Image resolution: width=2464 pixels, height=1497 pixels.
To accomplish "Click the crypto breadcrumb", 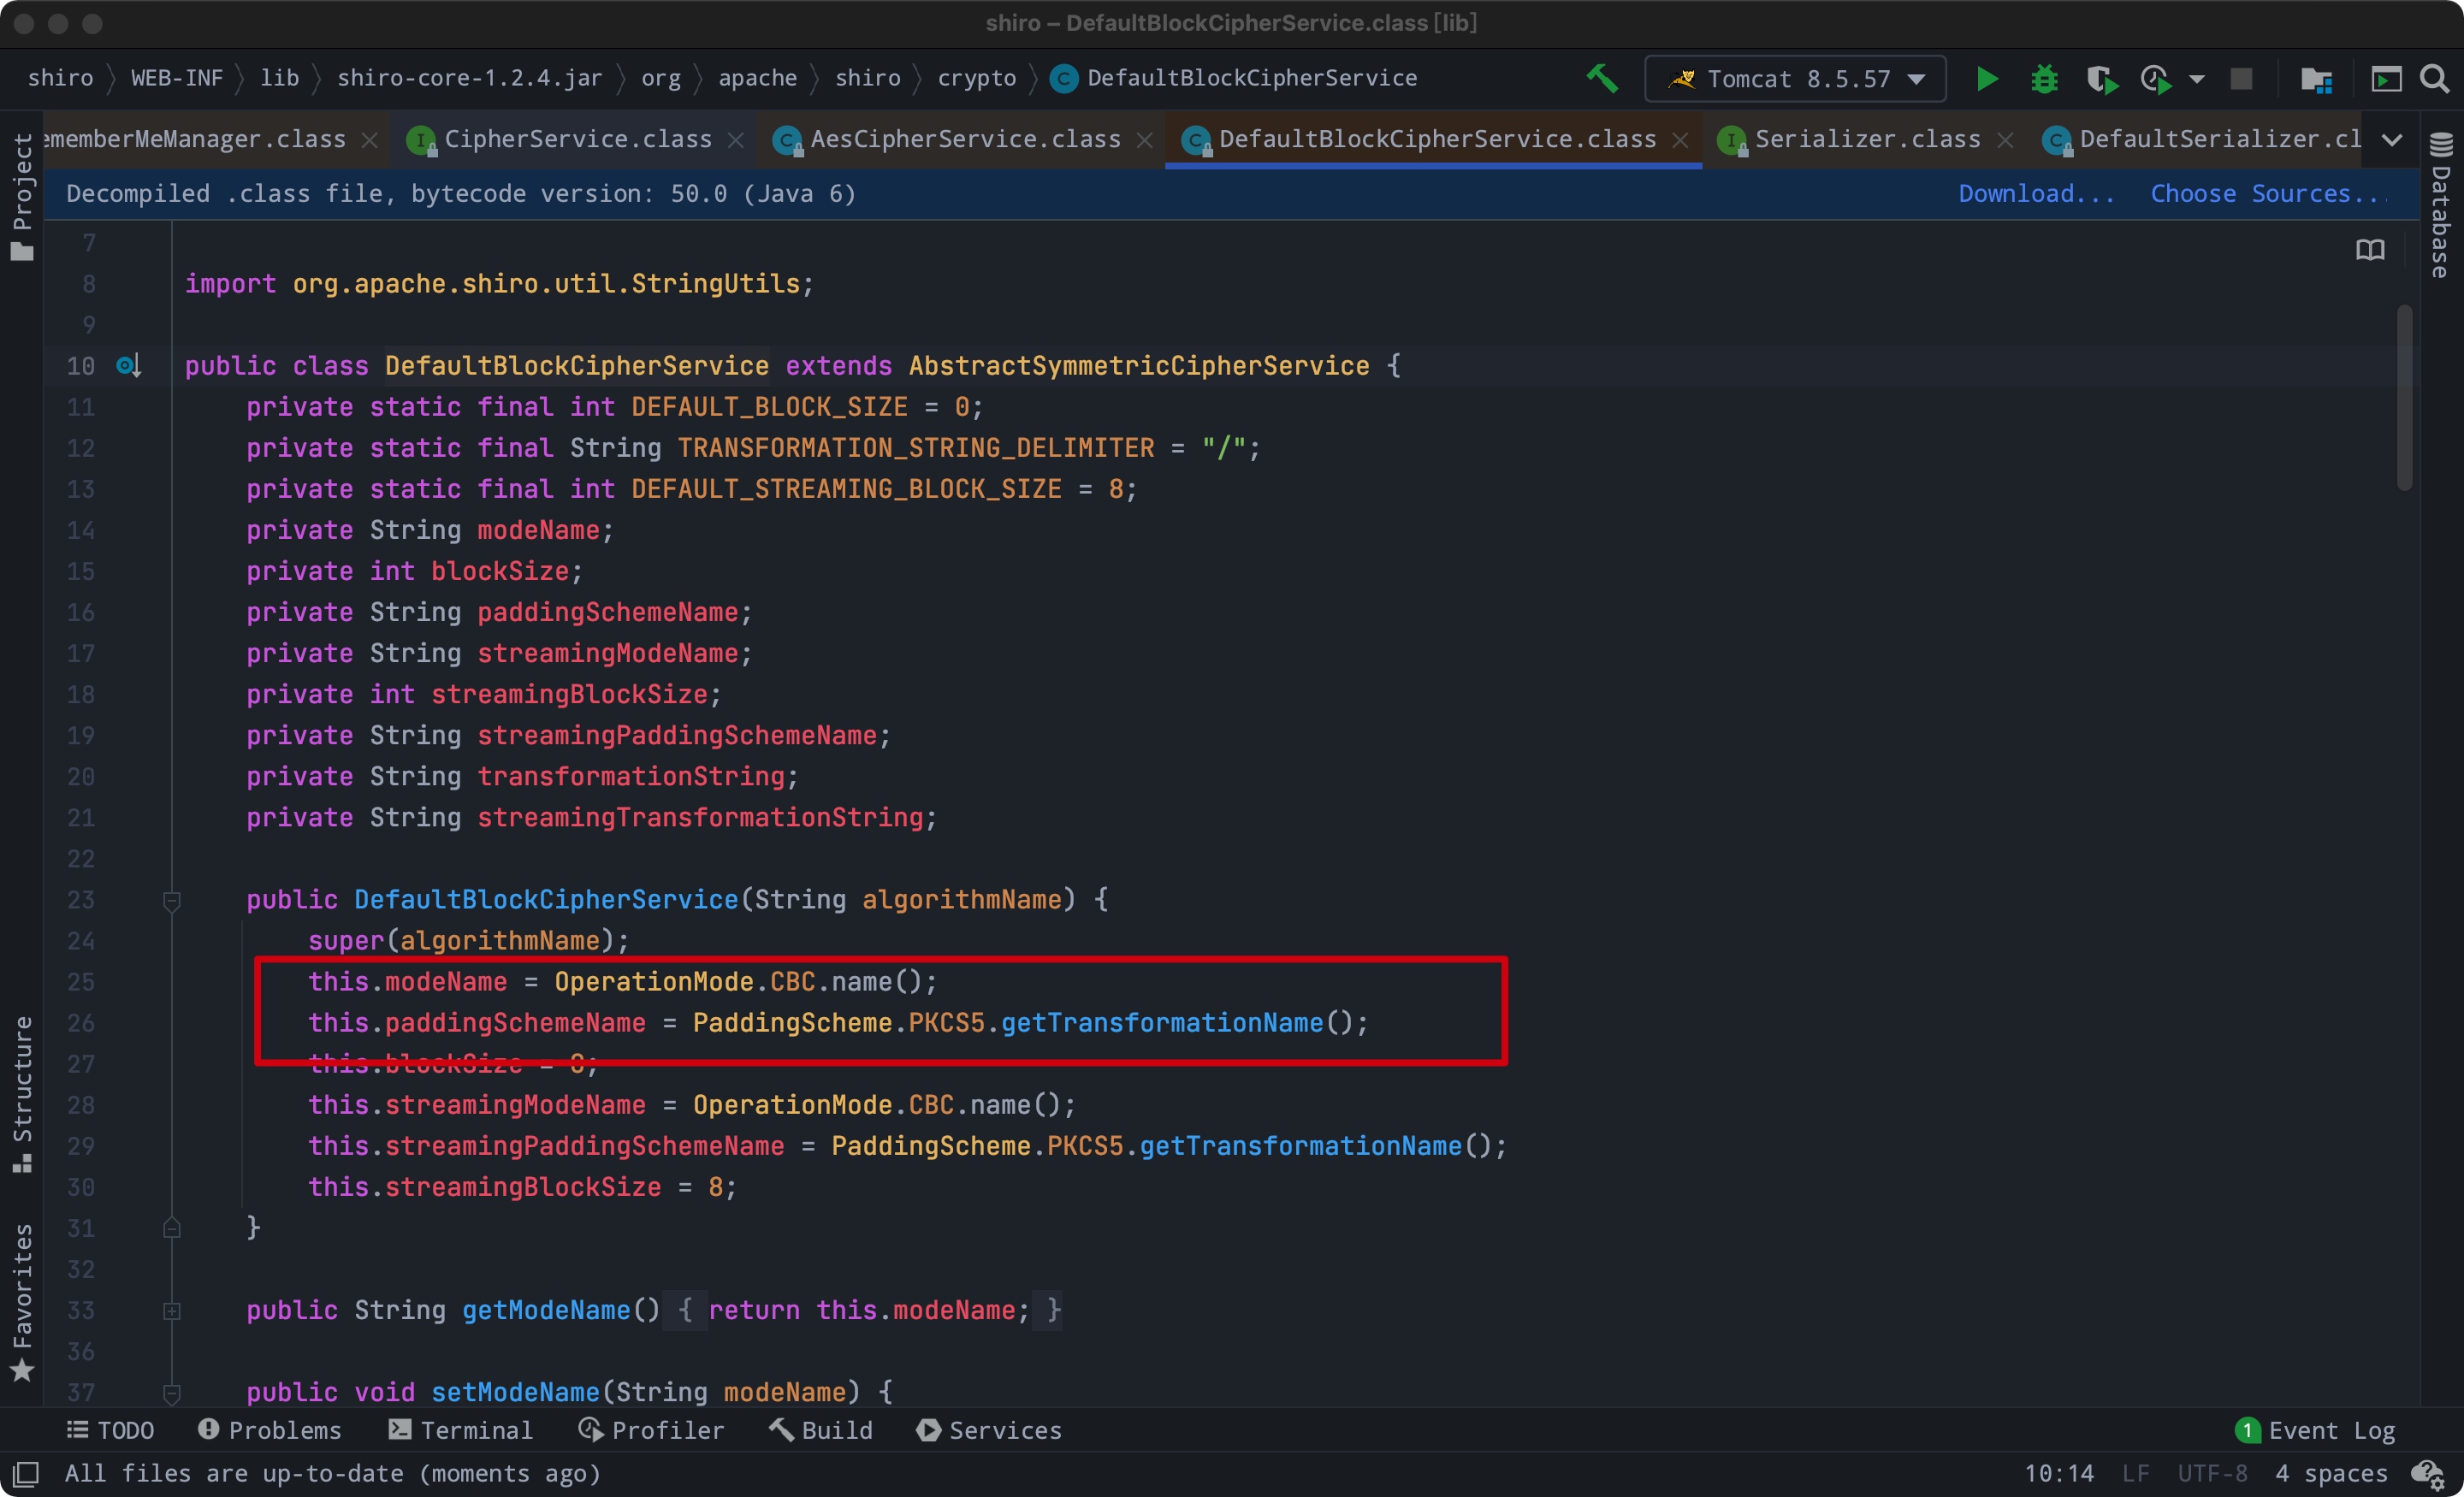I will click(x=976, y=78).
